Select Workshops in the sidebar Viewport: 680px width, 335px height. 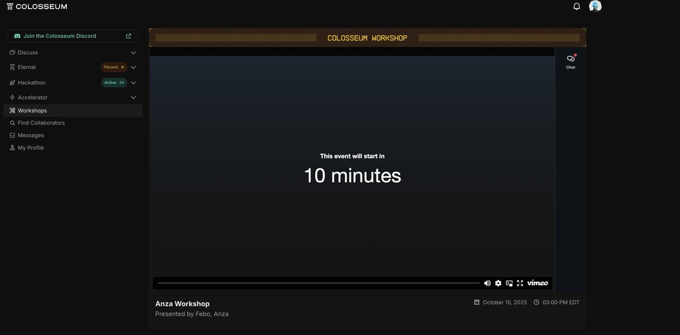pyautogui.click(x=73, y=110)
